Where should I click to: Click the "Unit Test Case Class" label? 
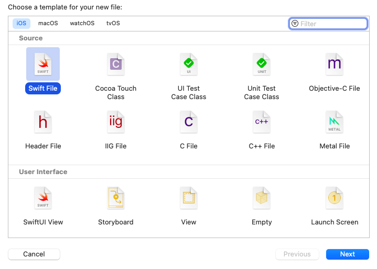point(262,93)
